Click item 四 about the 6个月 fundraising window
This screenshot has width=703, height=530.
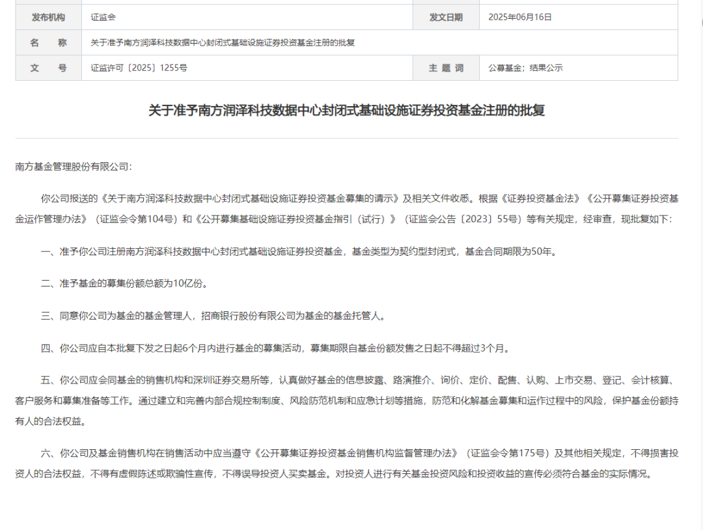[275, 348]
